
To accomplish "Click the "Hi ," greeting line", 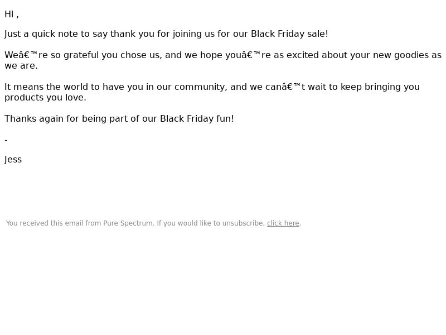I will tap(12, 15).
